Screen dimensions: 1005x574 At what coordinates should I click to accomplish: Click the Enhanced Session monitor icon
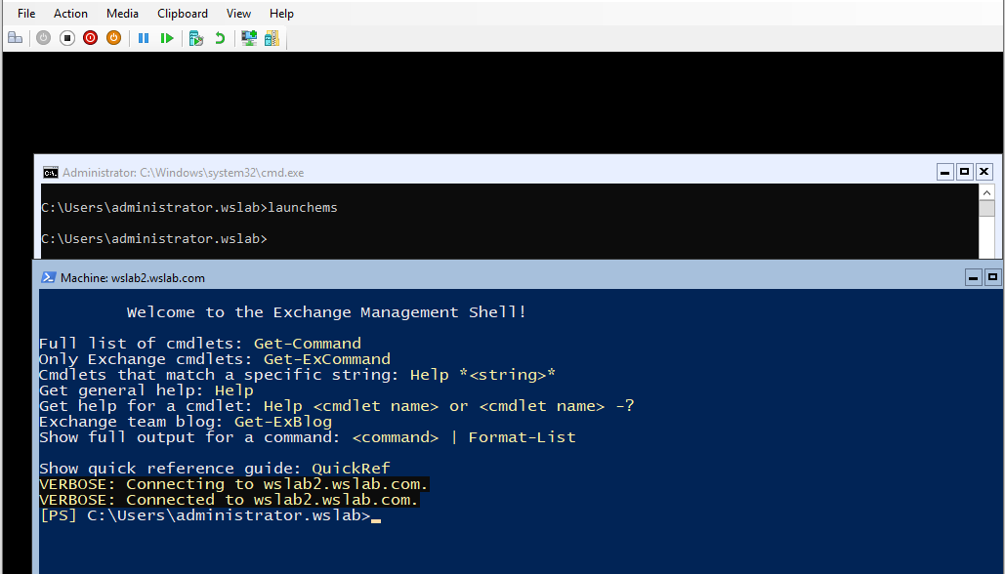(x=249, y=38)
